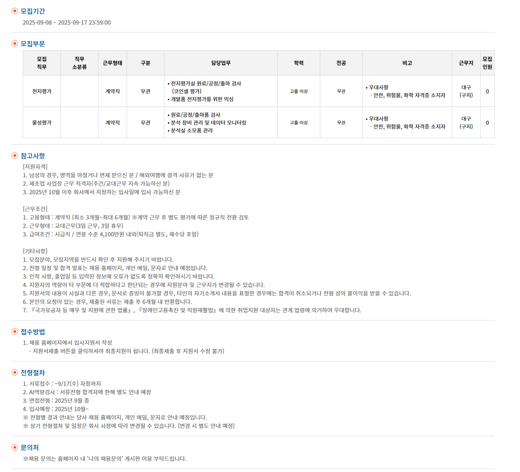Click the 나의 채용문의 inquiry notice line

[105, 459]
